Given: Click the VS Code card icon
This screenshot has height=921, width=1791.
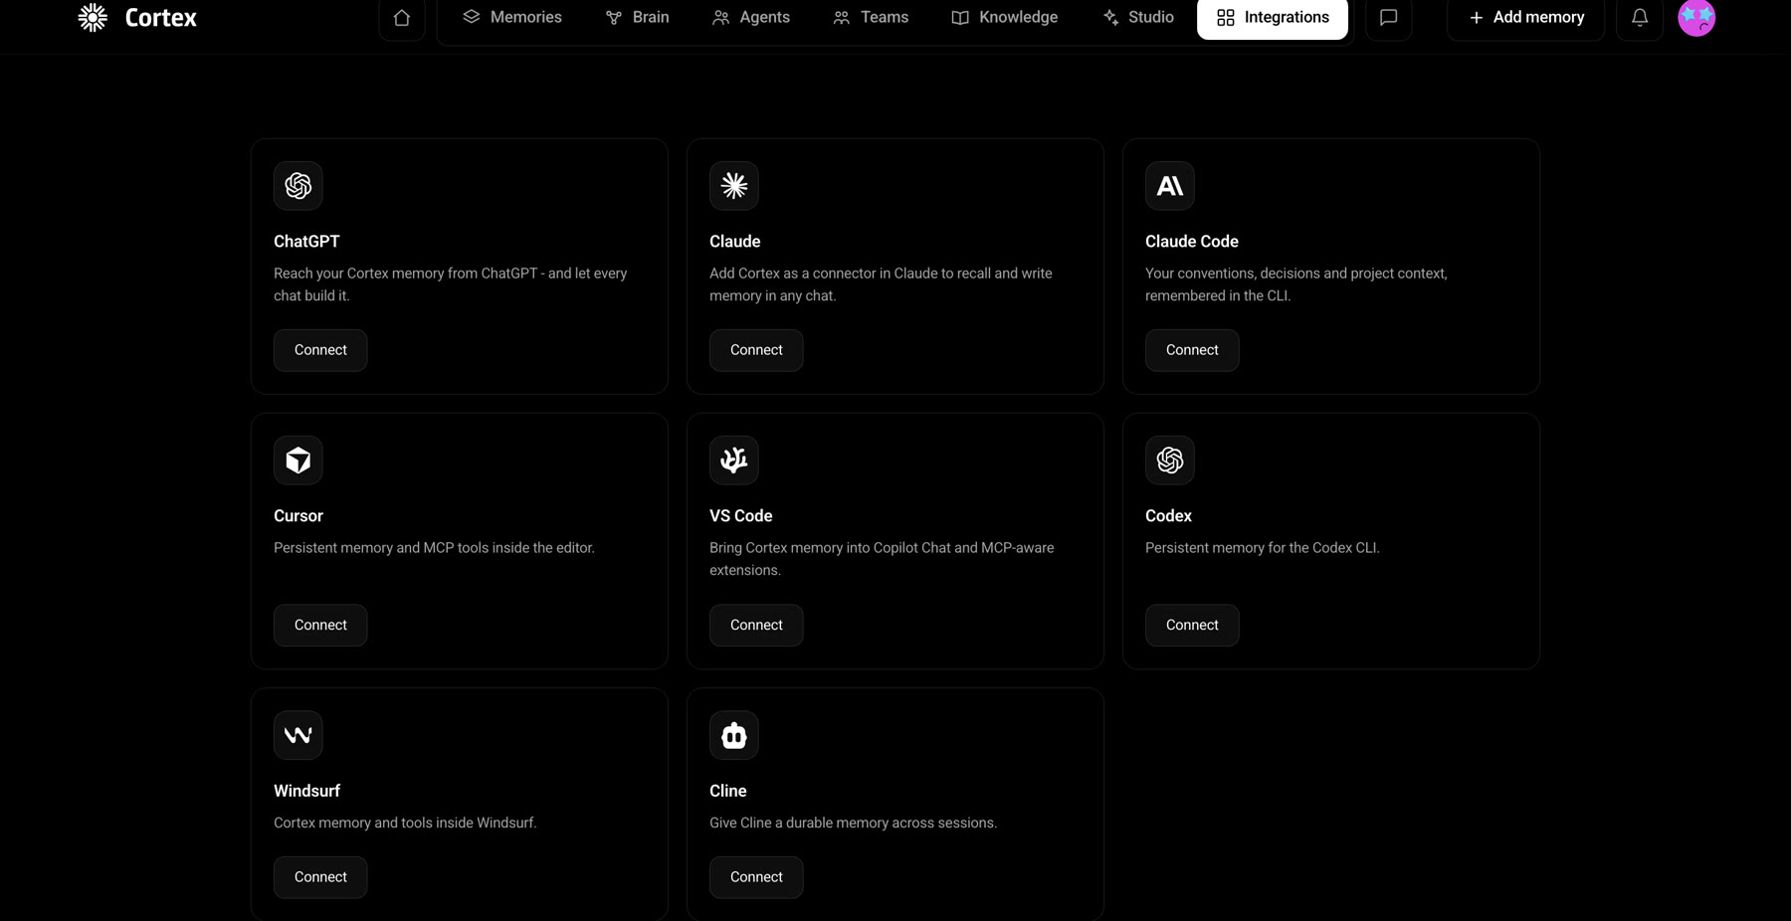Looking at the screenshot, I should tap(734, 460).
